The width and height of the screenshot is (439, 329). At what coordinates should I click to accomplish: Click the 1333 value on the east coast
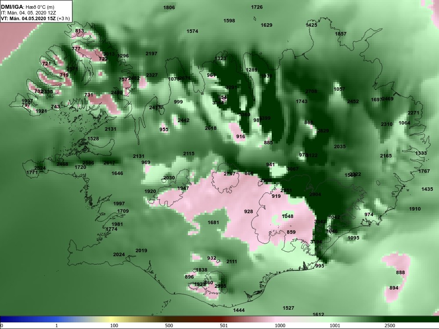pyautogui.click(x=421, y=153)
